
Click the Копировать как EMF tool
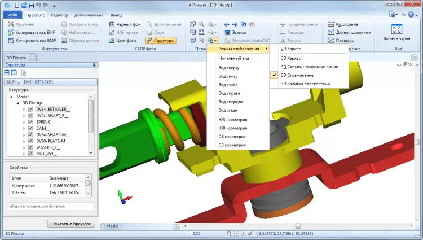click(x=32, y=32)
